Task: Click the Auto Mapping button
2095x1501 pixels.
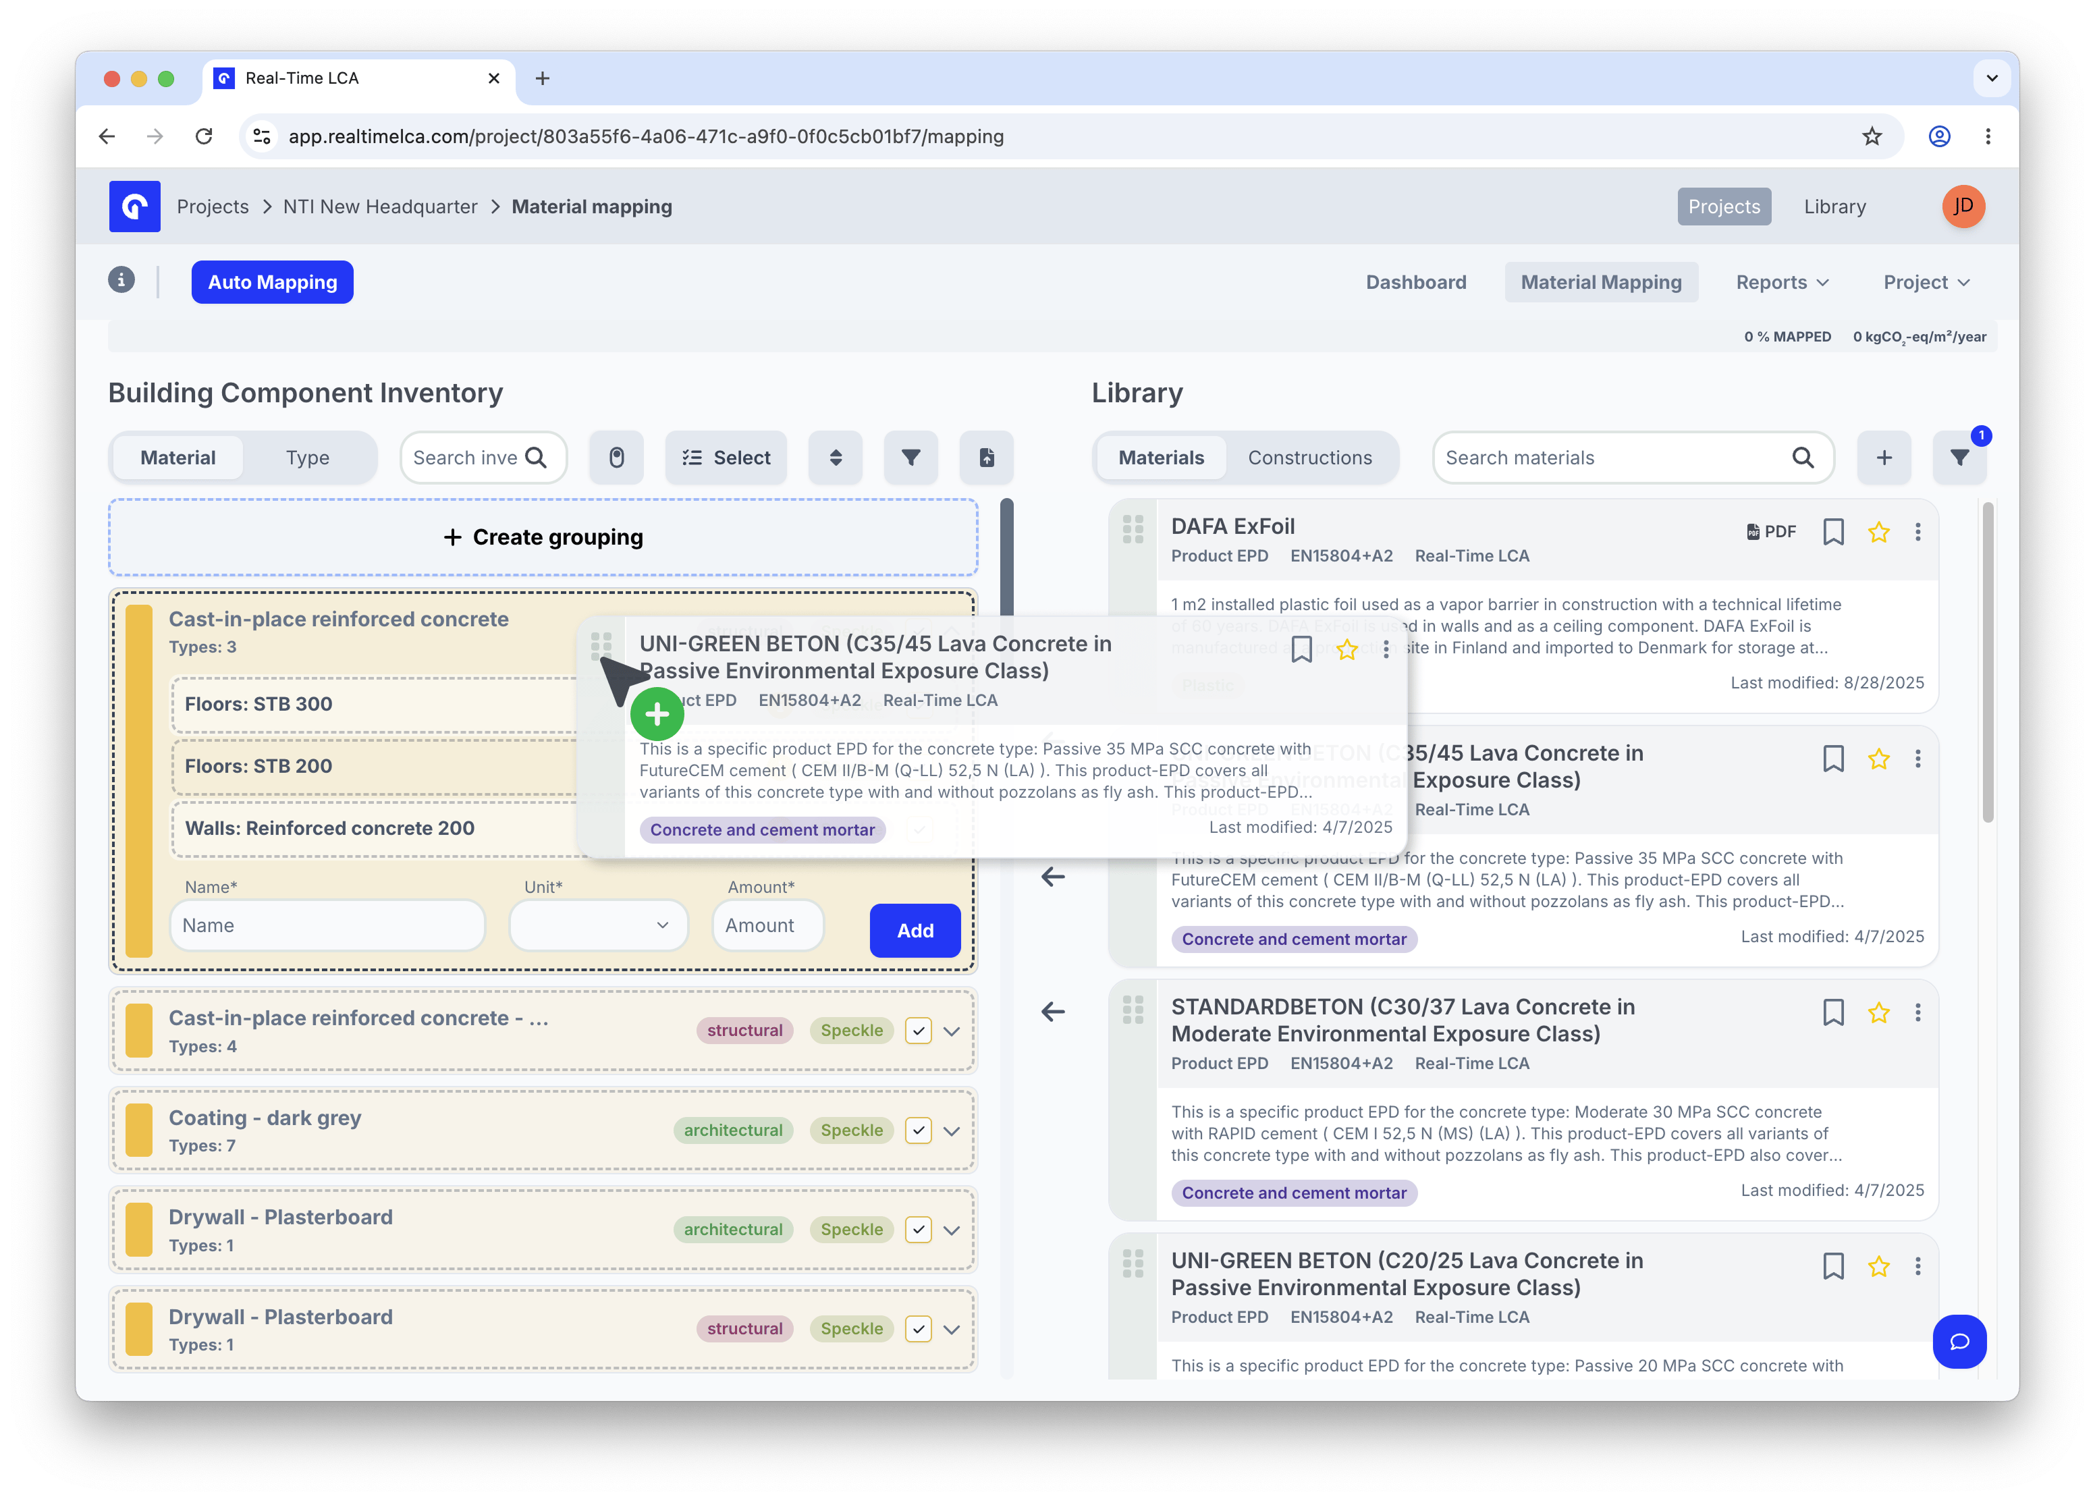Action: point(273,283)
